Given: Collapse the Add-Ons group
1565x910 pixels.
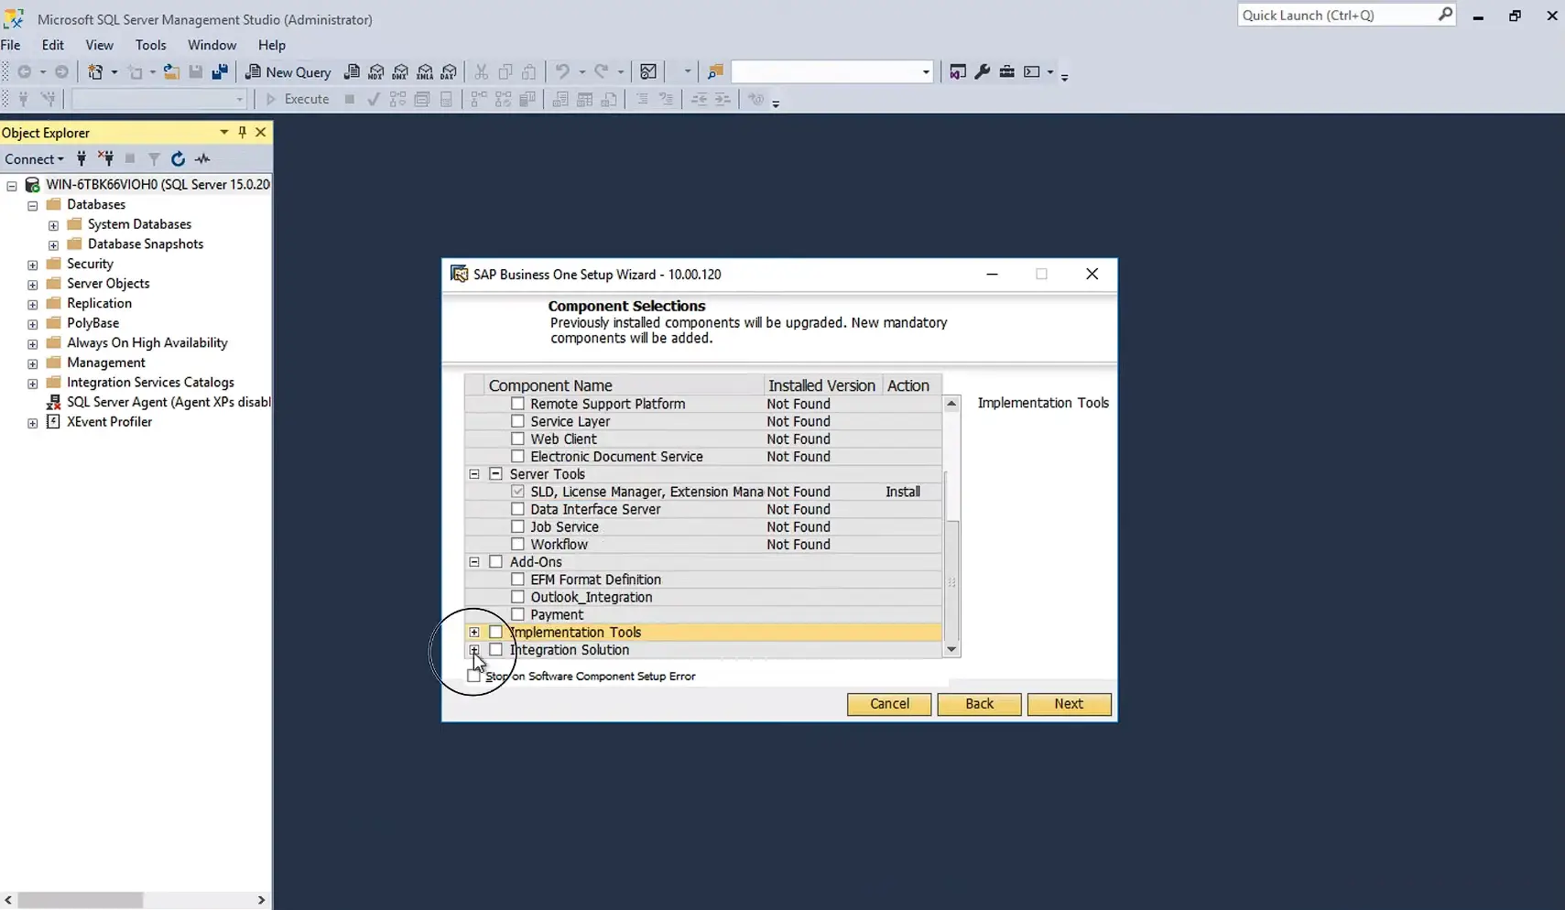Looking at the screenshot, I should (x=474, y=562).
